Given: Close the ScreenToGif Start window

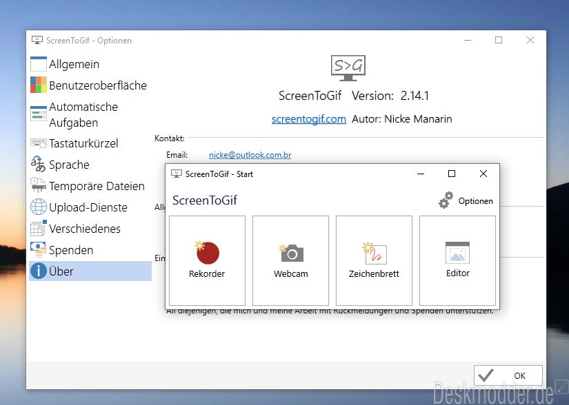Looking at the screenshot, I should pyautogui.click(x=483, y=174).
